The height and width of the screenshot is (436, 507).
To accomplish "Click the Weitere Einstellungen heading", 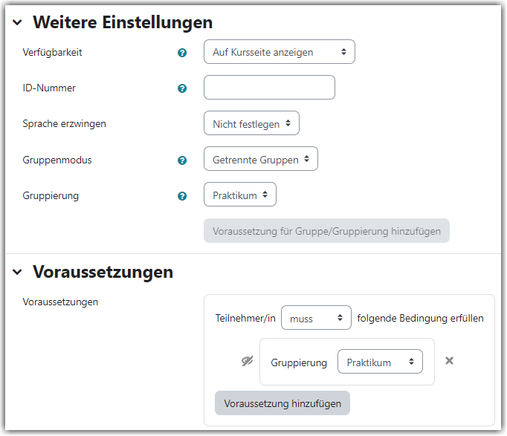I will [123, 22].
